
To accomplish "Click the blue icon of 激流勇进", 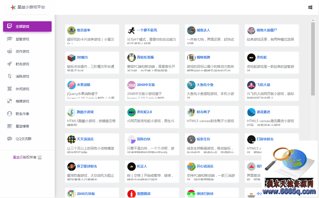I will tap(251, 112).
